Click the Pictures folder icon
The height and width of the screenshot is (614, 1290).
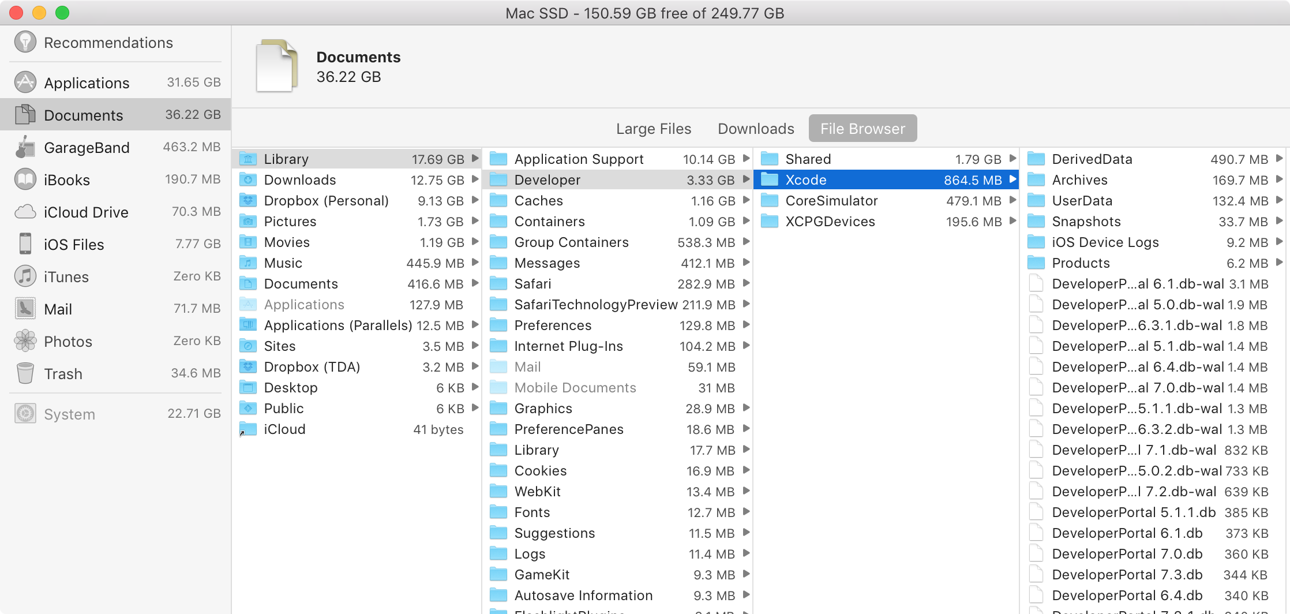point(248,222)
